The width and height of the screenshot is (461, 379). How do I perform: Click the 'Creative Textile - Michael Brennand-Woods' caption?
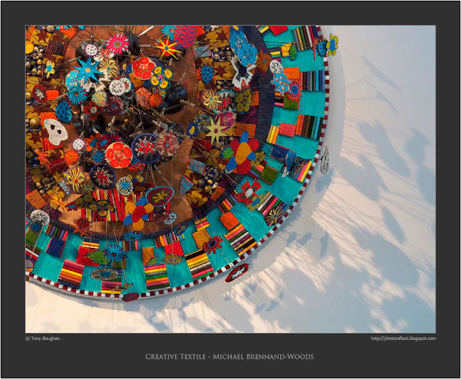[x=230, y=357]
